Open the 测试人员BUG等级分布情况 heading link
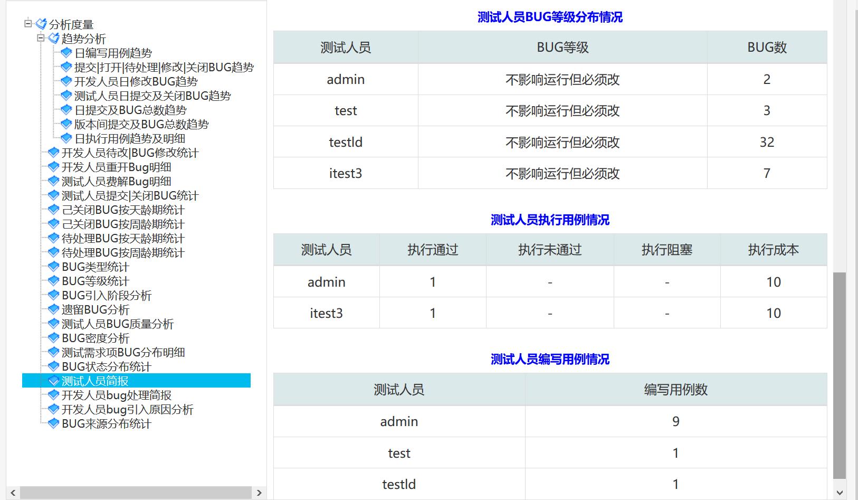 coord(549,17)
